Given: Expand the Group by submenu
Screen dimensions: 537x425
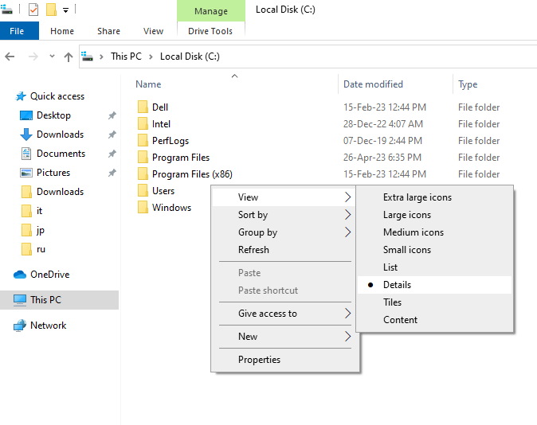Looking at the screenshot, I should tap(284, 232).
